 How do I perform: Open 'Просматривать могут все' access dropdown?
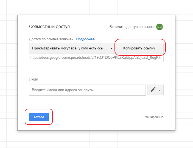point(72,48)
